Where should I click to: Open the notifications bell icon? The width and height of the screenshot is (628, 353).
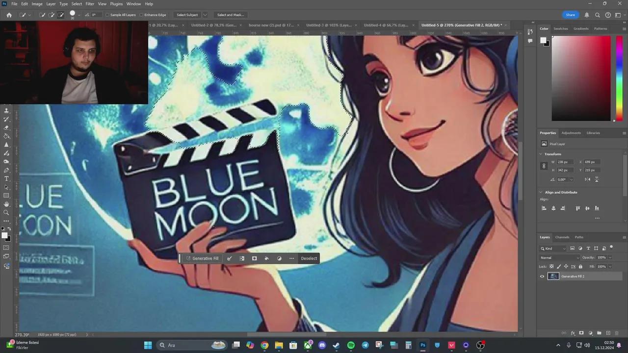(x=586, y=15)
